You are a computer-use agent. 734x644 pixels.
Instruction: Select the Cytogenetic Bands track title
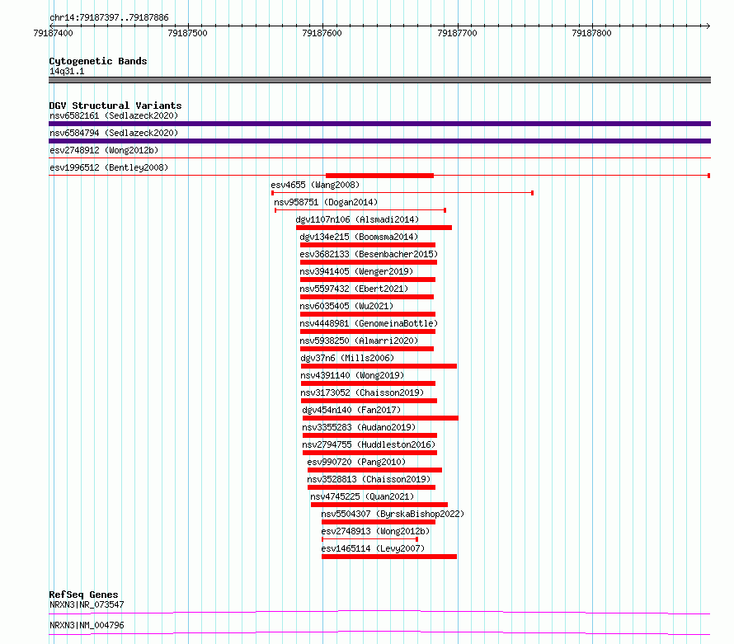pyautogui.click(x=98, y=61)
